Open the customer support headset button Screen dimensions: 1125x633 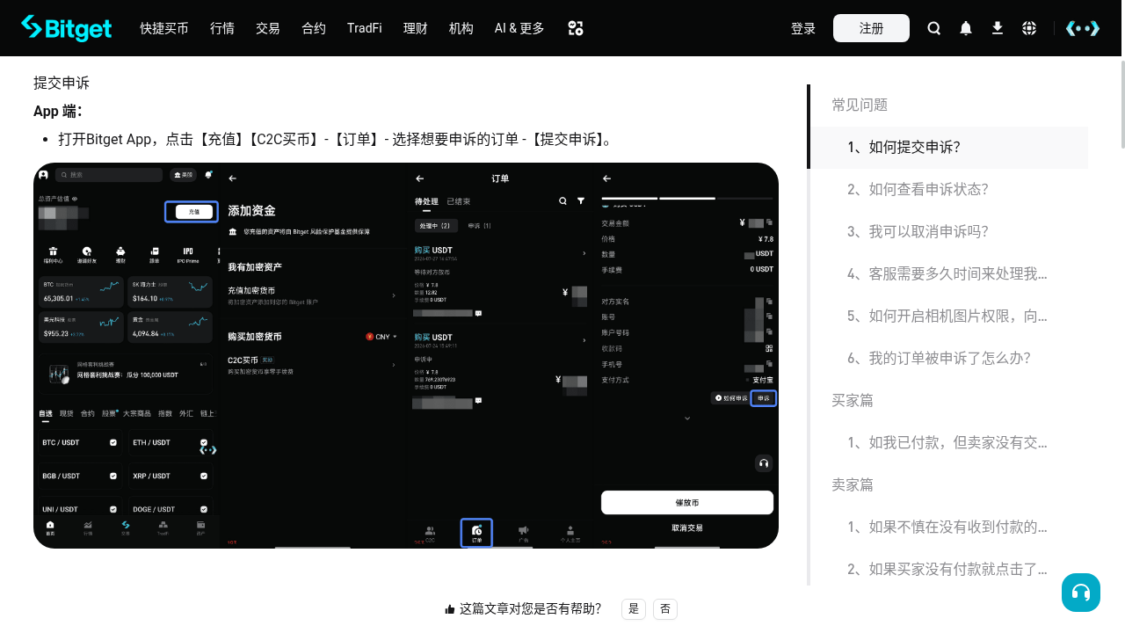[x=1081, y=593]
